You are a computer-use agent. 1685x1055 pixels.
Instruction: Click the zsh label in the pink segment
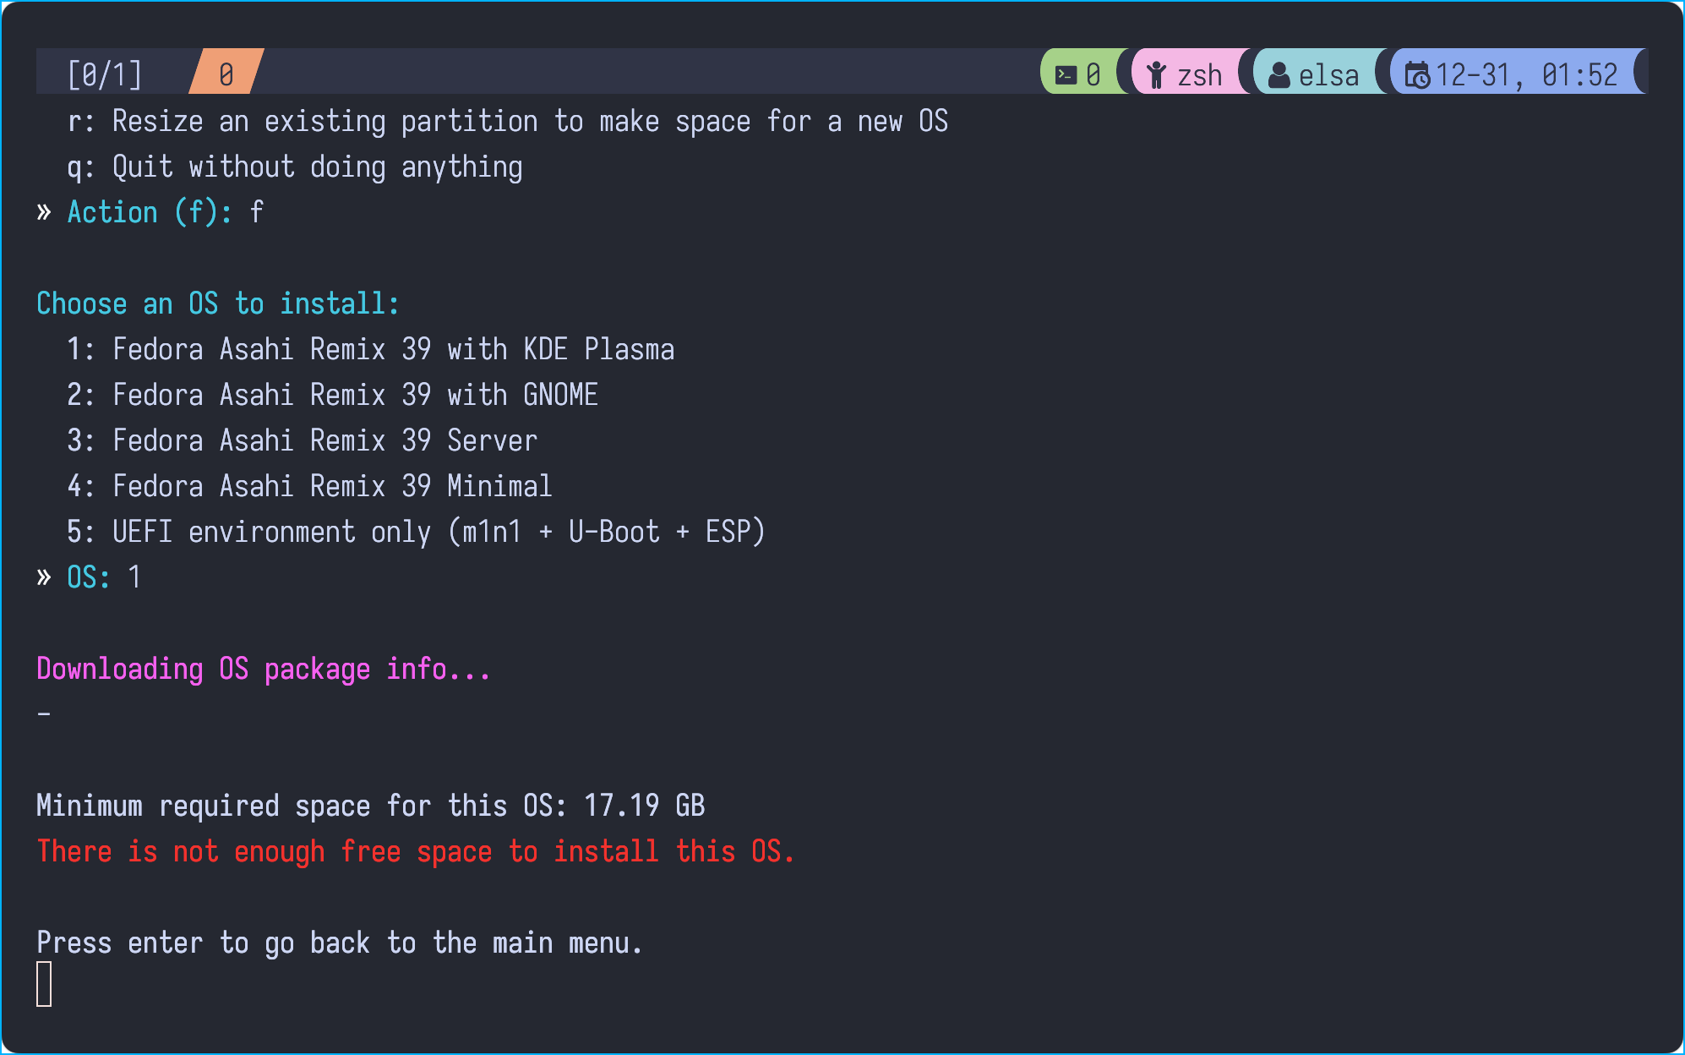coord(1199,75)
